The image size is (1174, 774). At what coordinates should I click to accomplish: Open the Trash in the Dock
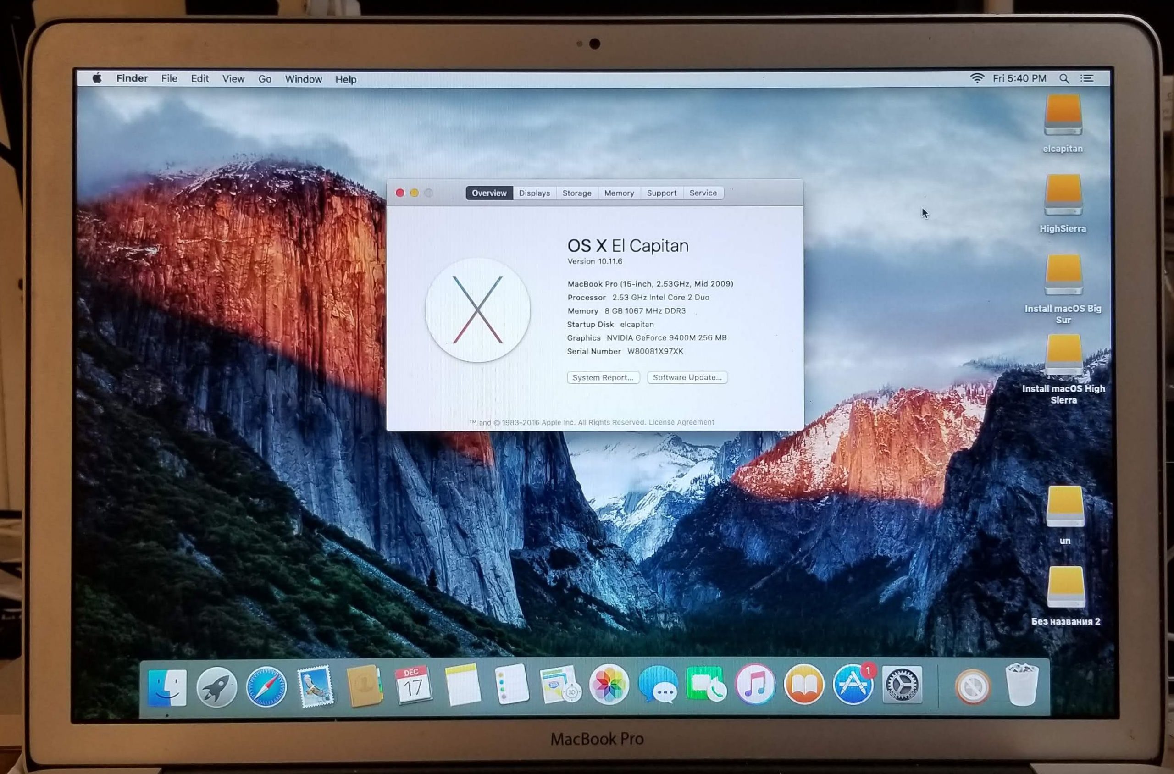[1021, 685]
